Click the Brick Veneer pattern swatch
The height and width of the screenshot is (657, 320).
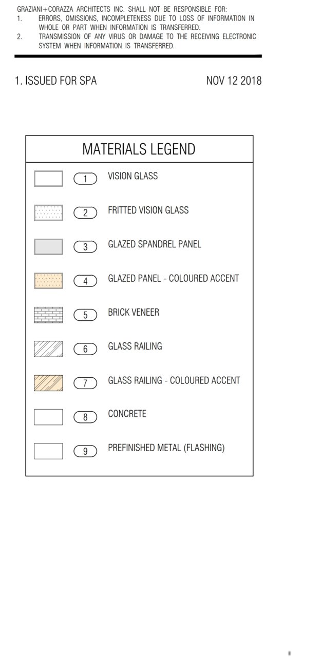pyautogui.click(x=48, y=315)
